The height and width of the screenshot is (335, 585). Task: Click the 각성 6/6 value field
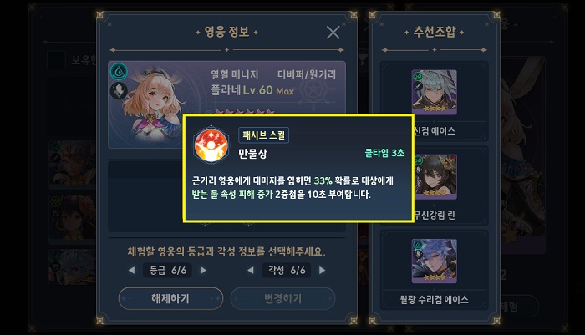click(x=287, y=270)
